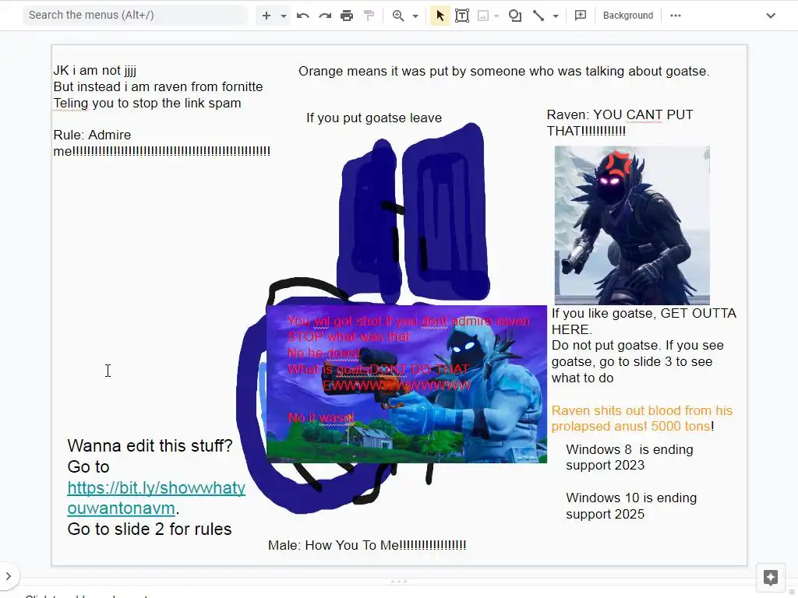Click the 'Male: How You To Me' text
Screen dimensions: 798x598
pyautogui.click(x=367, y=545)
